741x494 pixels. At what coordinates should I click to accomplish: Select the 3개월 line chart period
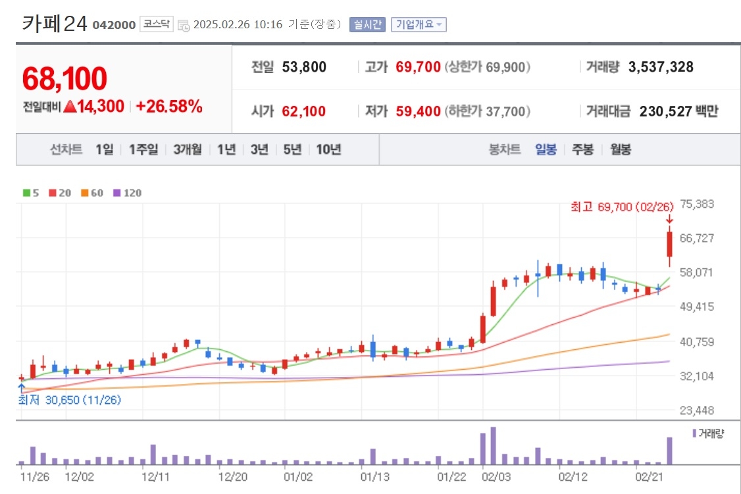point(187,150)
